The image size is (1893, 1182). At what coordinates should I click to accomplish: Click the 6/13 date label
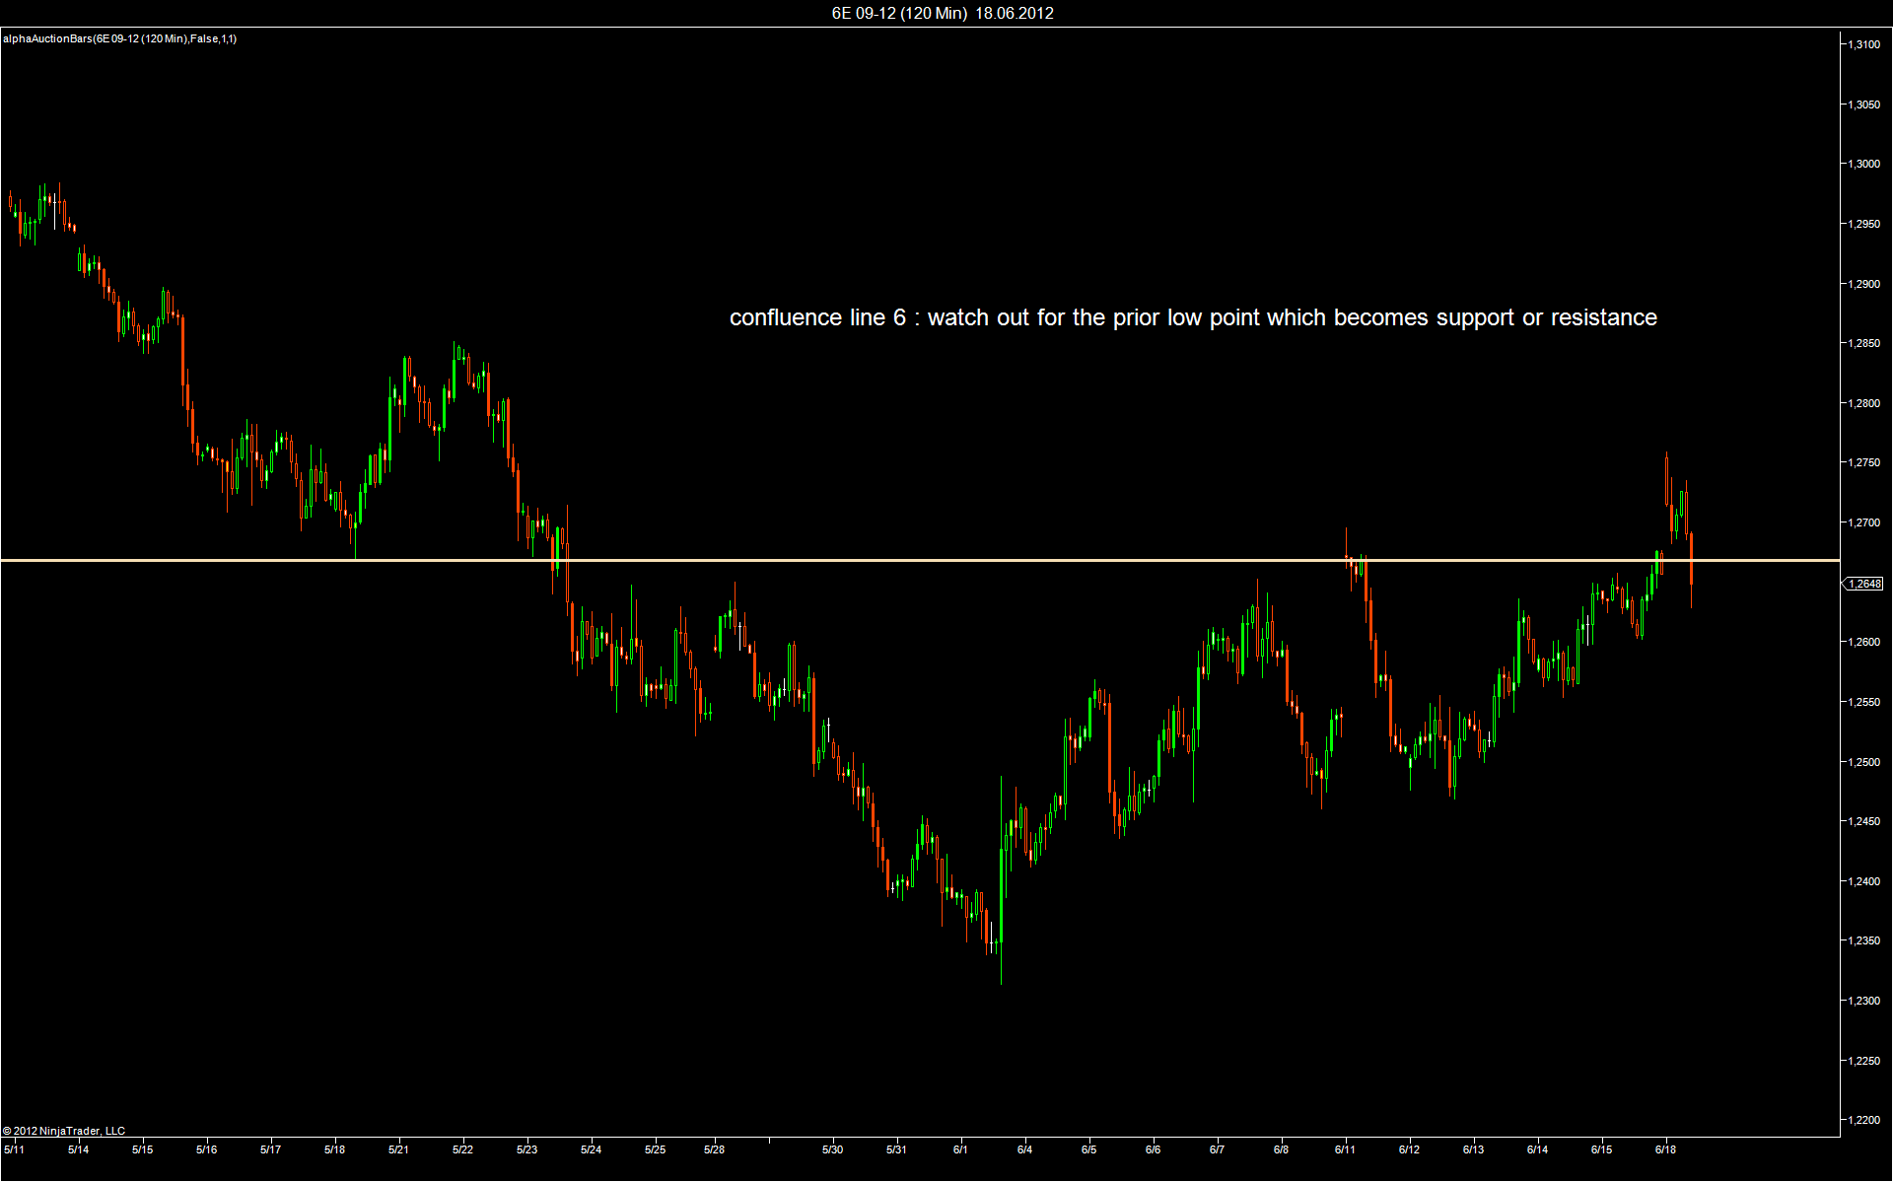click(x=1473, y=1149)
